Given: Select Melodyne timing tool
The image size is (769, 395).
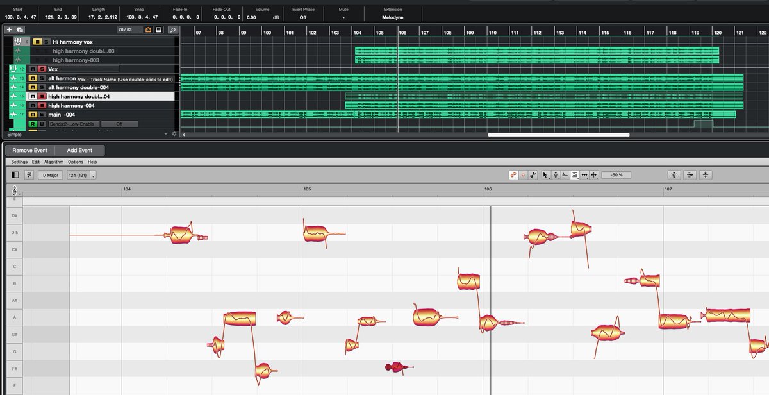Looking at the screenshot, I should [x=585, y=174].
